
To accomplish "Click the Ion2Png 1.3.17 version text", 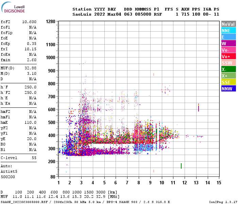I will (223, 202).
